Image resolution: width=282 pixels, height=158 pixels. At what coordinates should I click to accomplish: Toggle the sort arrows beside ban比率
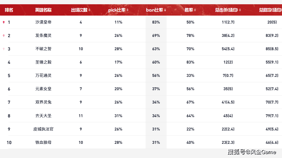(165, 10)
